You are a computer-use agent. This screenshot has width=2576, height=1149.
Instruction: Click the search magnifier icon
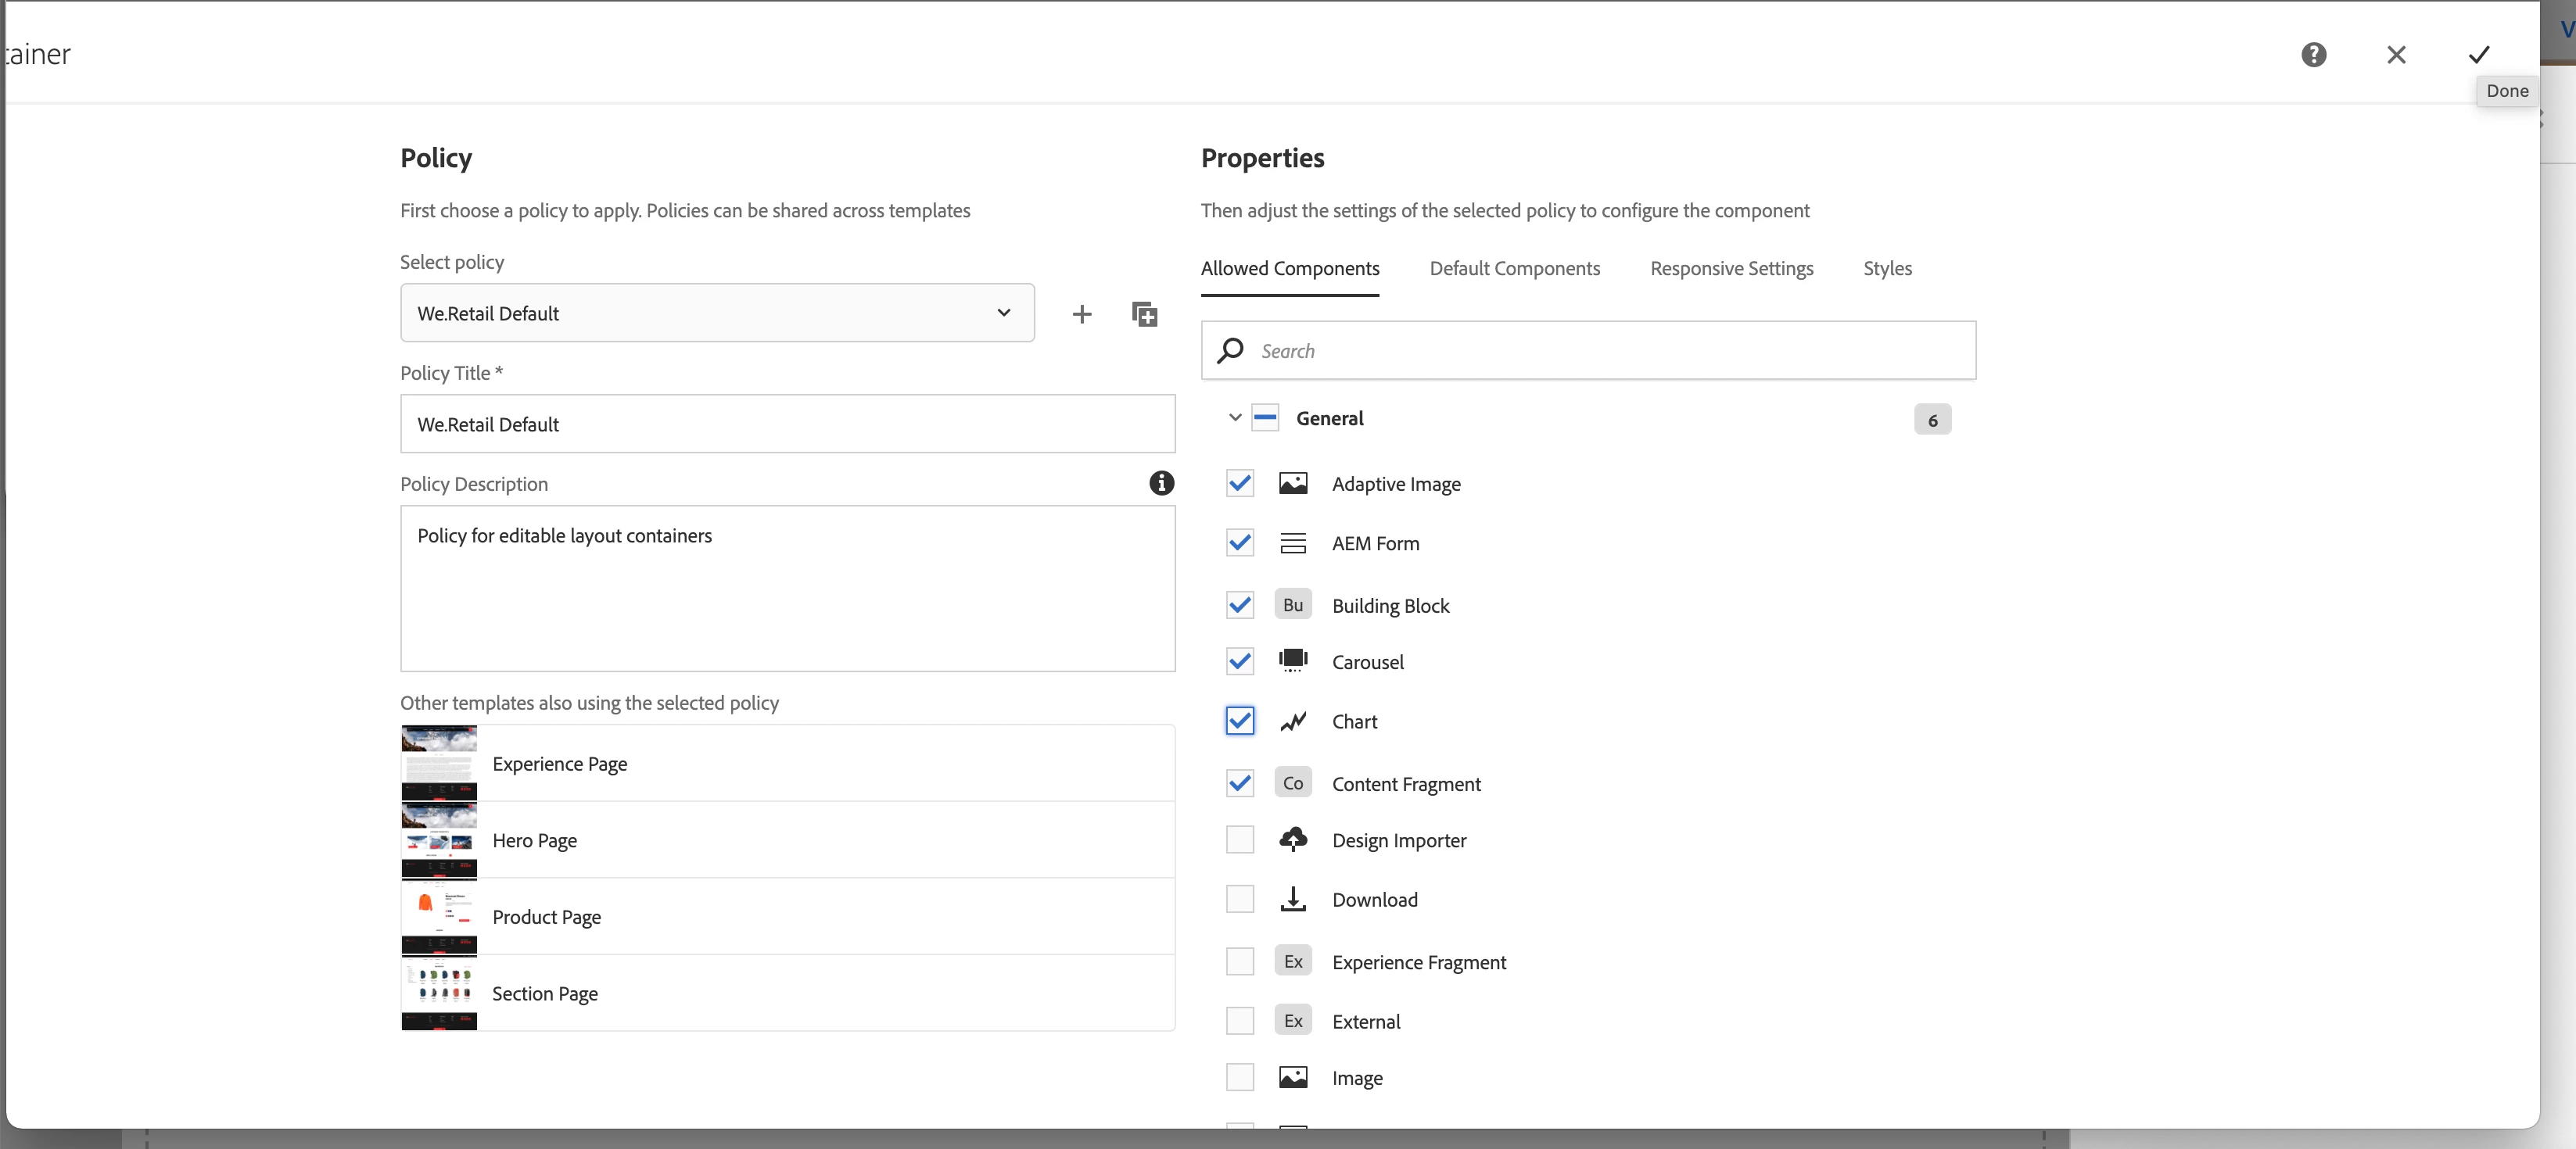click(x=1230, y=351)
